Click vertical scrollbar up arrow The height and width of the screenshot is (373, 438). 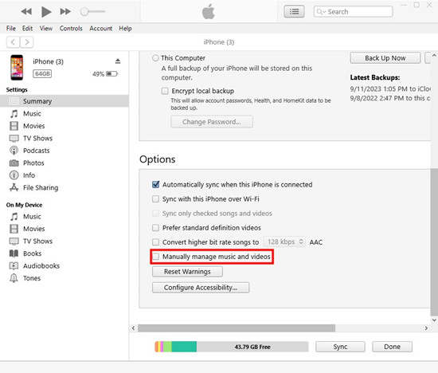point(434,55)
